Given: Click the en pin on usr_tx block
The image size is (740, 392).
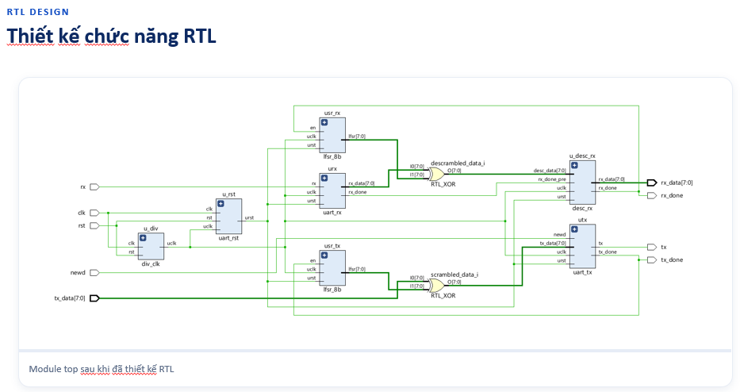Looking at the screenshot, I should 312,261.
